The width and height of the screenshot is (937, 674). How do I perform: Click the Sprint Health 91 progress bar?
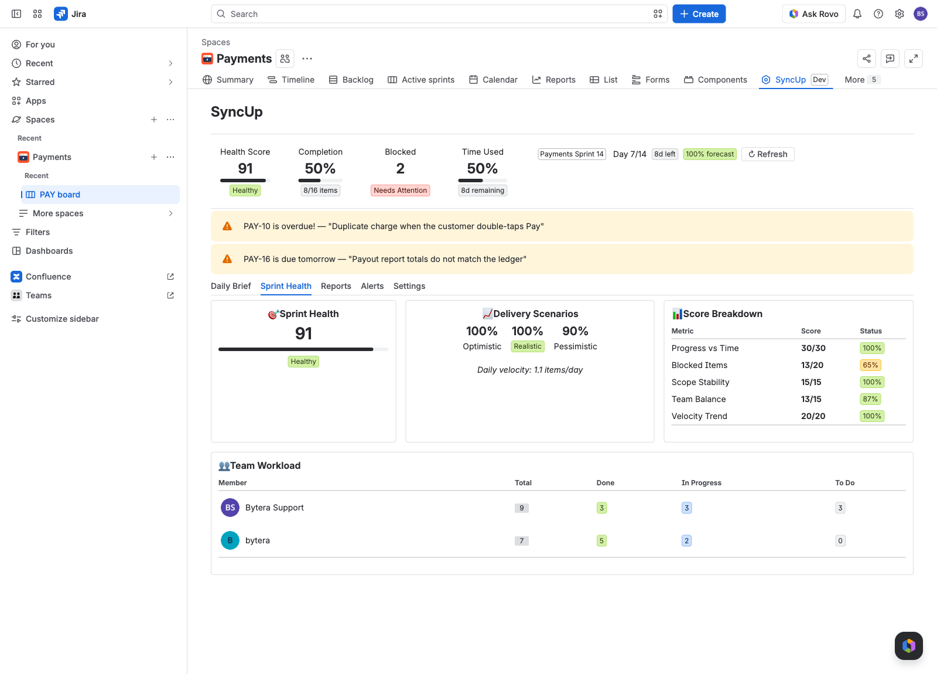pos(303,349)
